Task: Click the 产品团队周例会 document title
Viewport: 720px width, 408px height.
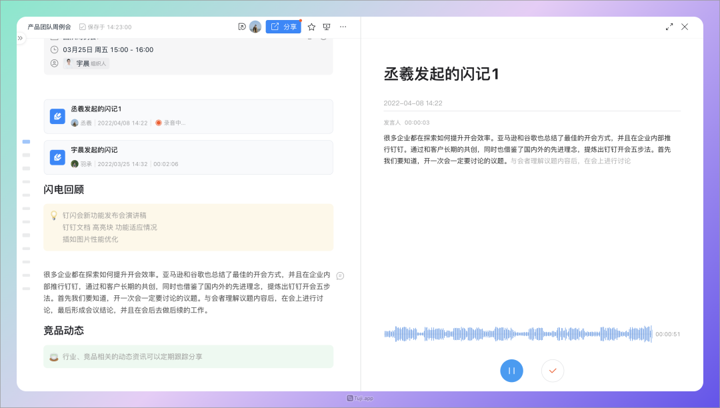Action: tap(49, 27)
